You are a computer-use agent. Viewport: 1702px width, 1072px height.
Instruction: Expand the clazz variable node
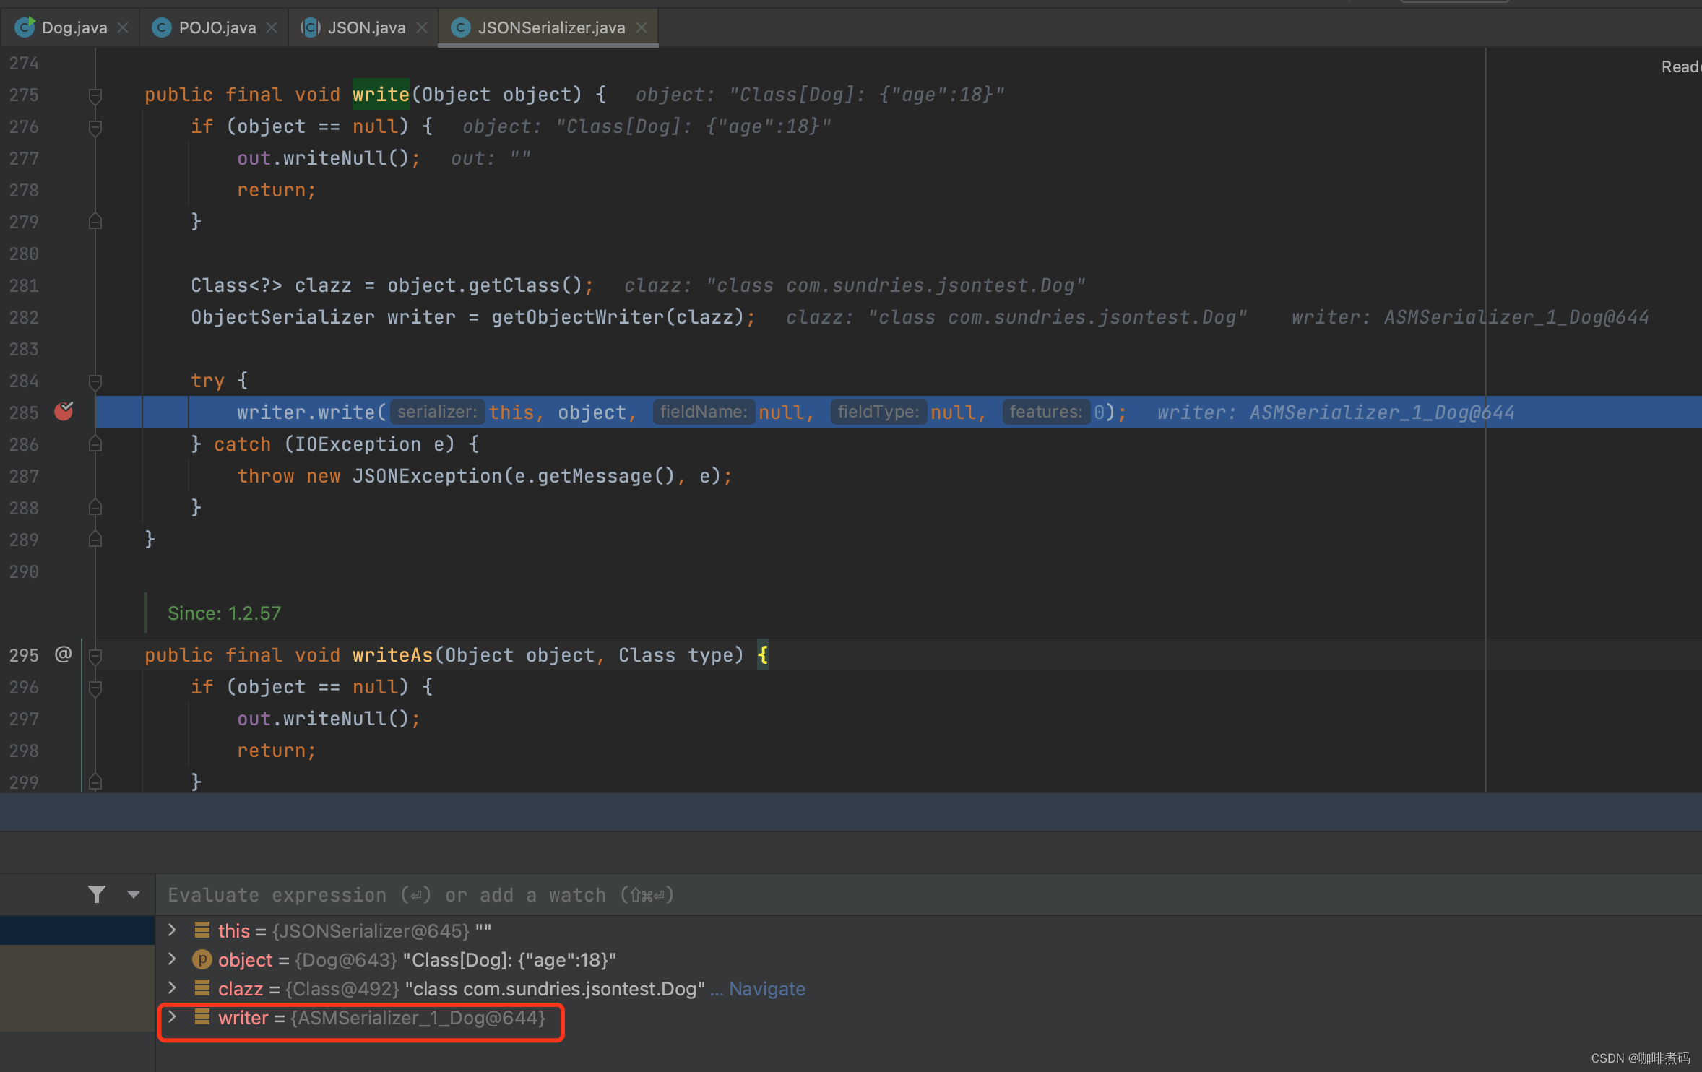point(172,988)
